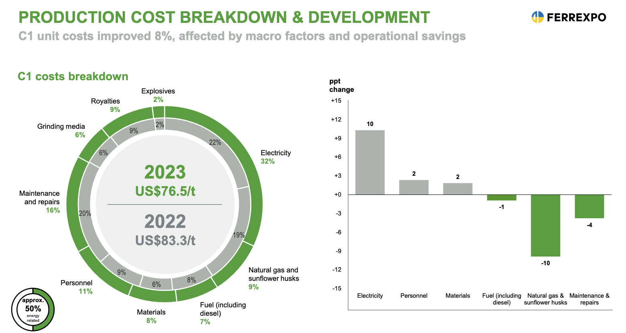Click the Maintenance and repairs 16% donut label
The image size is (626, 333).
coord(40,202)
